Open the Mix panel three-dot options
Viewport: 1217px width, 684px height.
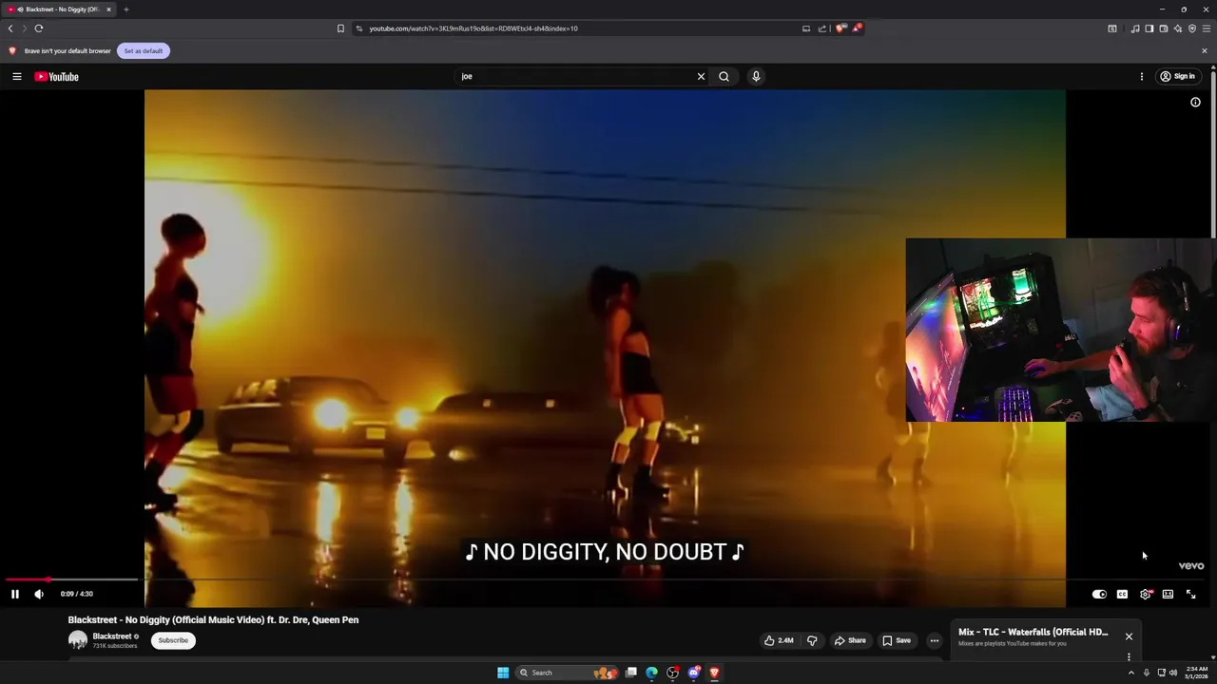point(1129,656)
